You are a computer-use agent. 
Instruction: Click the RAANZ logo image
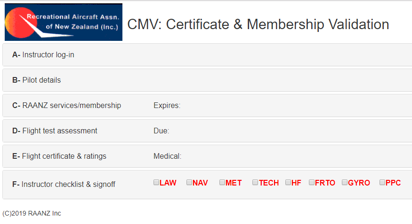tap(64, 22)
